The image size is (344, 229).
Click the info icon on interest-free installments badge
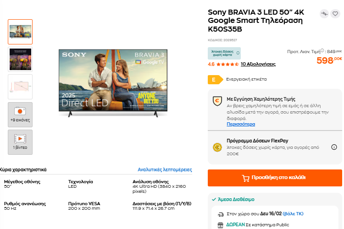pos(238,53)
